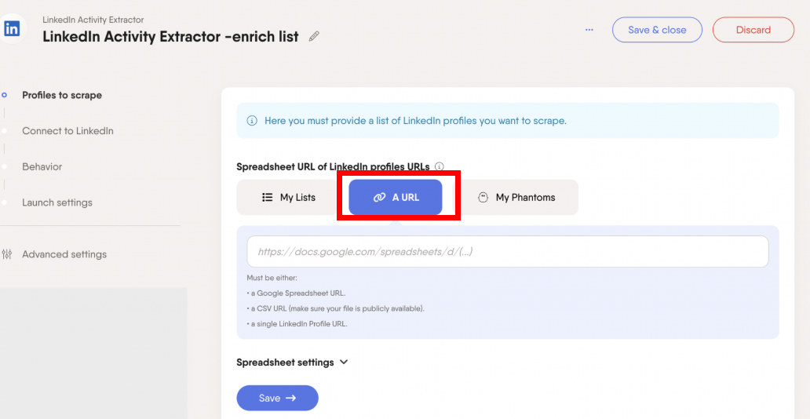
Task: Click the info icon in the blue banner
Action: [252, 121]
